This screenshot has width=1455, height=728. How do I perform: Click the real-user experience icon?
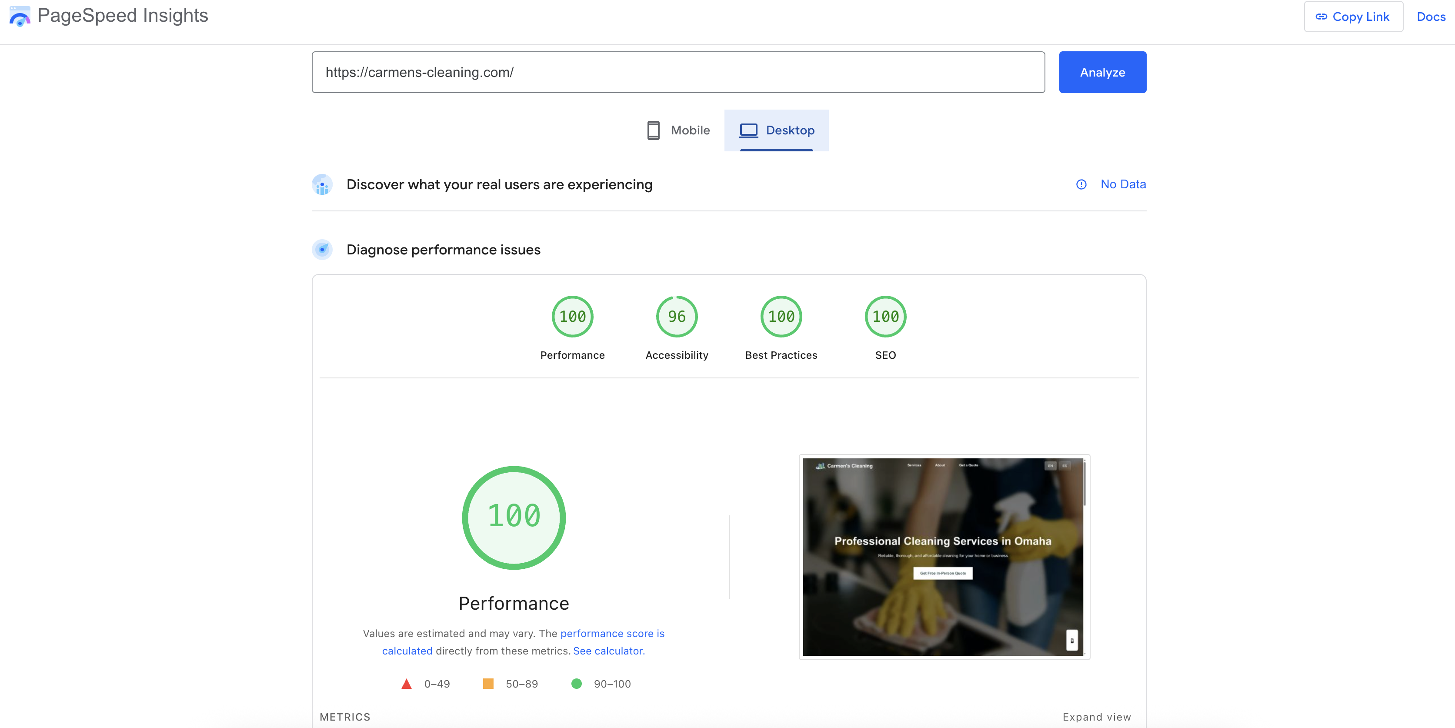point(322,185)
